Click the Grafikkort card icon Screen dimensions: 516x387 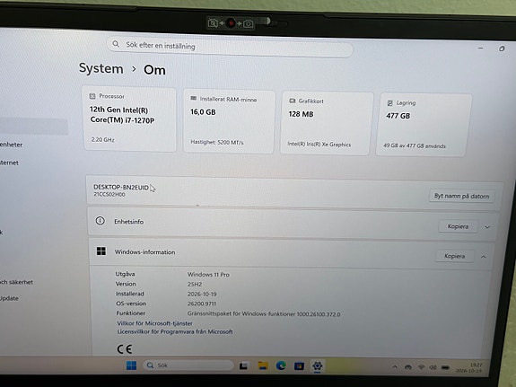[x=292, y=101]
